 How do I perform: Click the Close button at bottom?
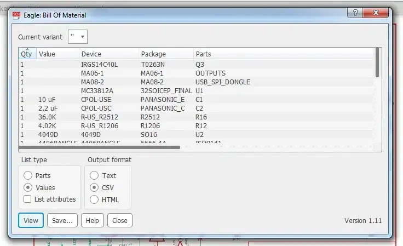pos(119,221)
